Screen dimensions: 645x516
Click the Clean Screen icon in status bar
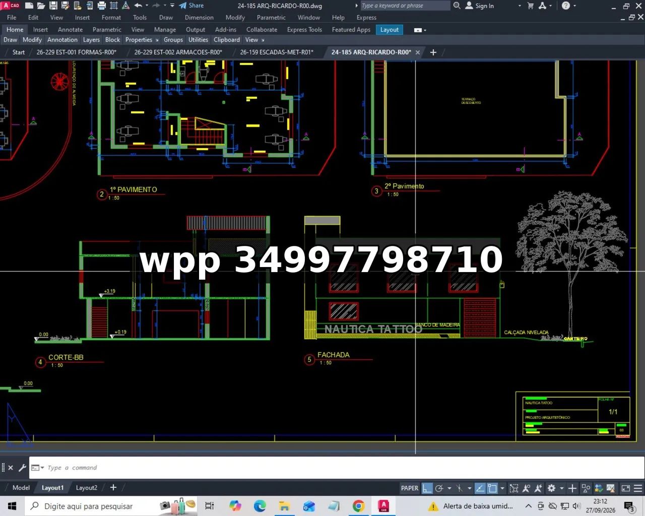pos(625,488)
